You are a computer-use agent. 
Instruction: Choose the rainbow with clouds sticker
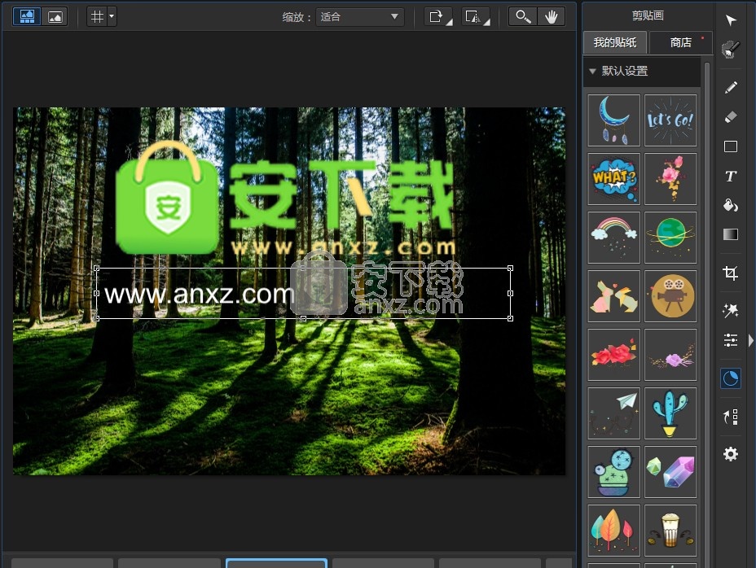pyautogui.click(x=613, y=238)
